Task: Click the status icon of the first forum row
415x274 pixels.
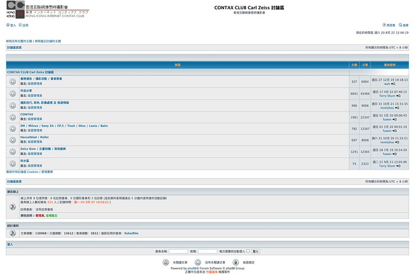Action: coord(12,81)
